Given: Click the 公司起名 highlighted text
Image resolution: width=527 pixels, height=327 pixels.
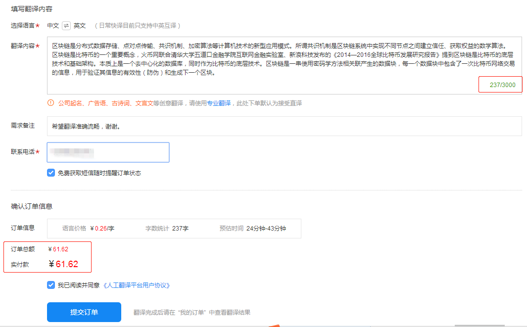Looking at the screenshot, I should pyautogui.click(x=70, y=103).
